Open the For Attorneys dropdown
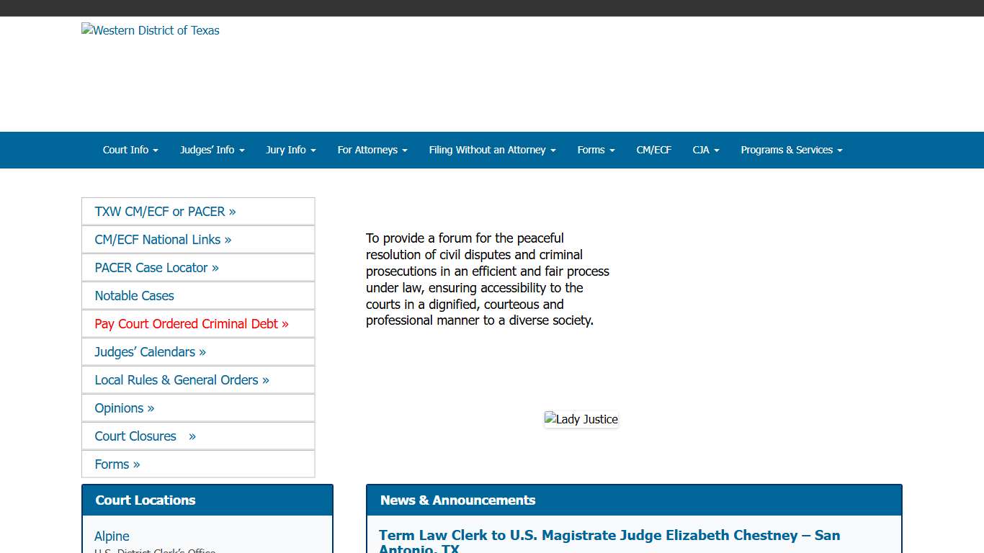Viewport: 984px width, 553px height. pyautogui.click(x=372, y=150)
